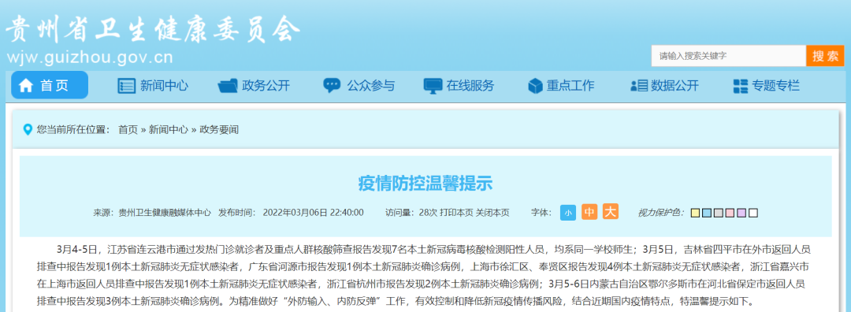
Task: Click the 政务公开 folder icon
Action: (228, 86)
